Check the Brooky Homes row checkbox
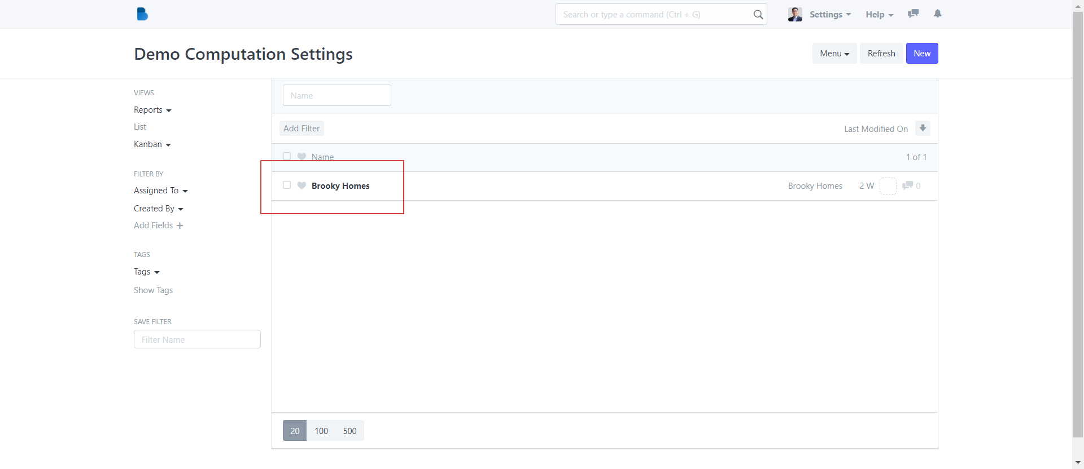 pyautogui.click(x=287, y=185)
